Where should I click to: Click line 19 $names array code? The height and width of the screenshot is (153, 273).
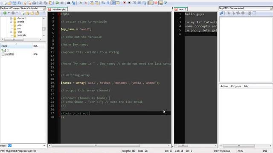110,83
